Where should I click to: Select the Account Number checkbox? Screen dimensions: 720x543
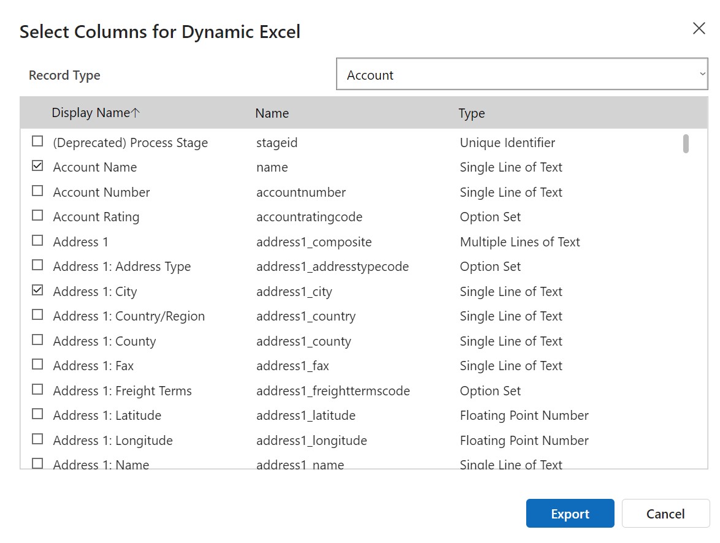37,192
